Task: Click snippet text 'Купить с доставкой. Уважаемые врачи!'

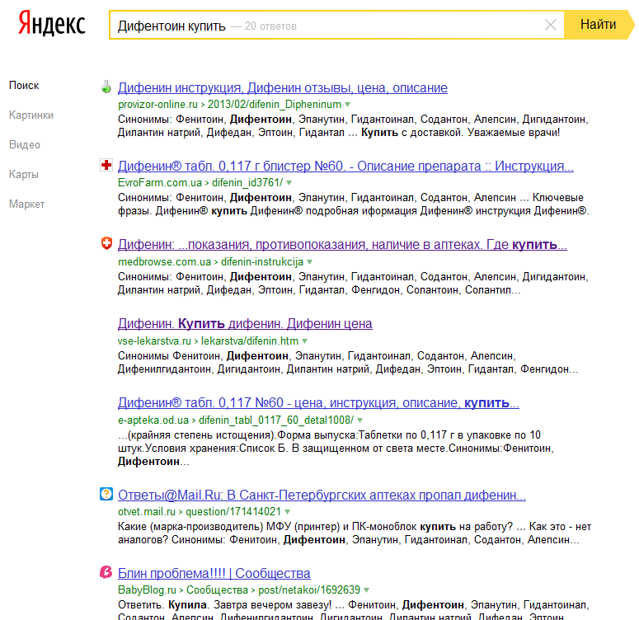Action: coord(461,133)
